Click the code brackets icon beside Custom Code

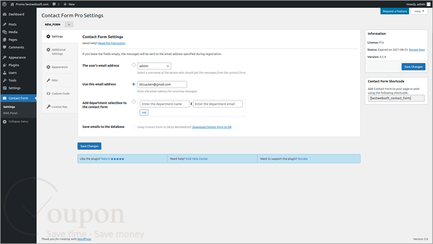tap(48, 93)
